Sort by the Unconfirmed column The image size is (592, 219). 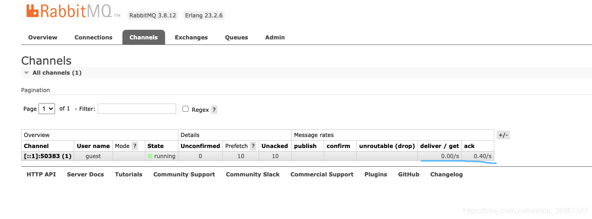click(200, 146)
